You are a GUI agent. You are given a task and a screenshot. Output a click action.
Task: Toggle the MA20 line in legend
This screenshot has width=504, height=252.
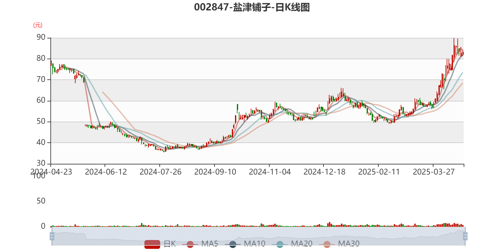pyautogui.click(x=292, y=244)
